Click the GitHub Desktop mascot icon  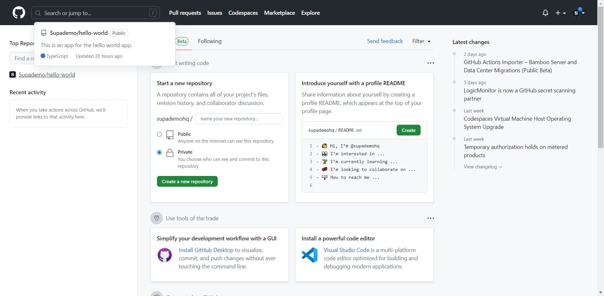(x=165, y=255)
